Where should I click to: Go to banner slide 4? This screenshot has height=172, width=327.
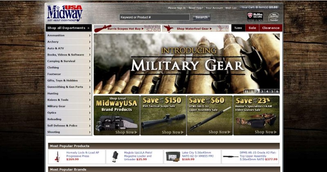click(x=267, y=92)
